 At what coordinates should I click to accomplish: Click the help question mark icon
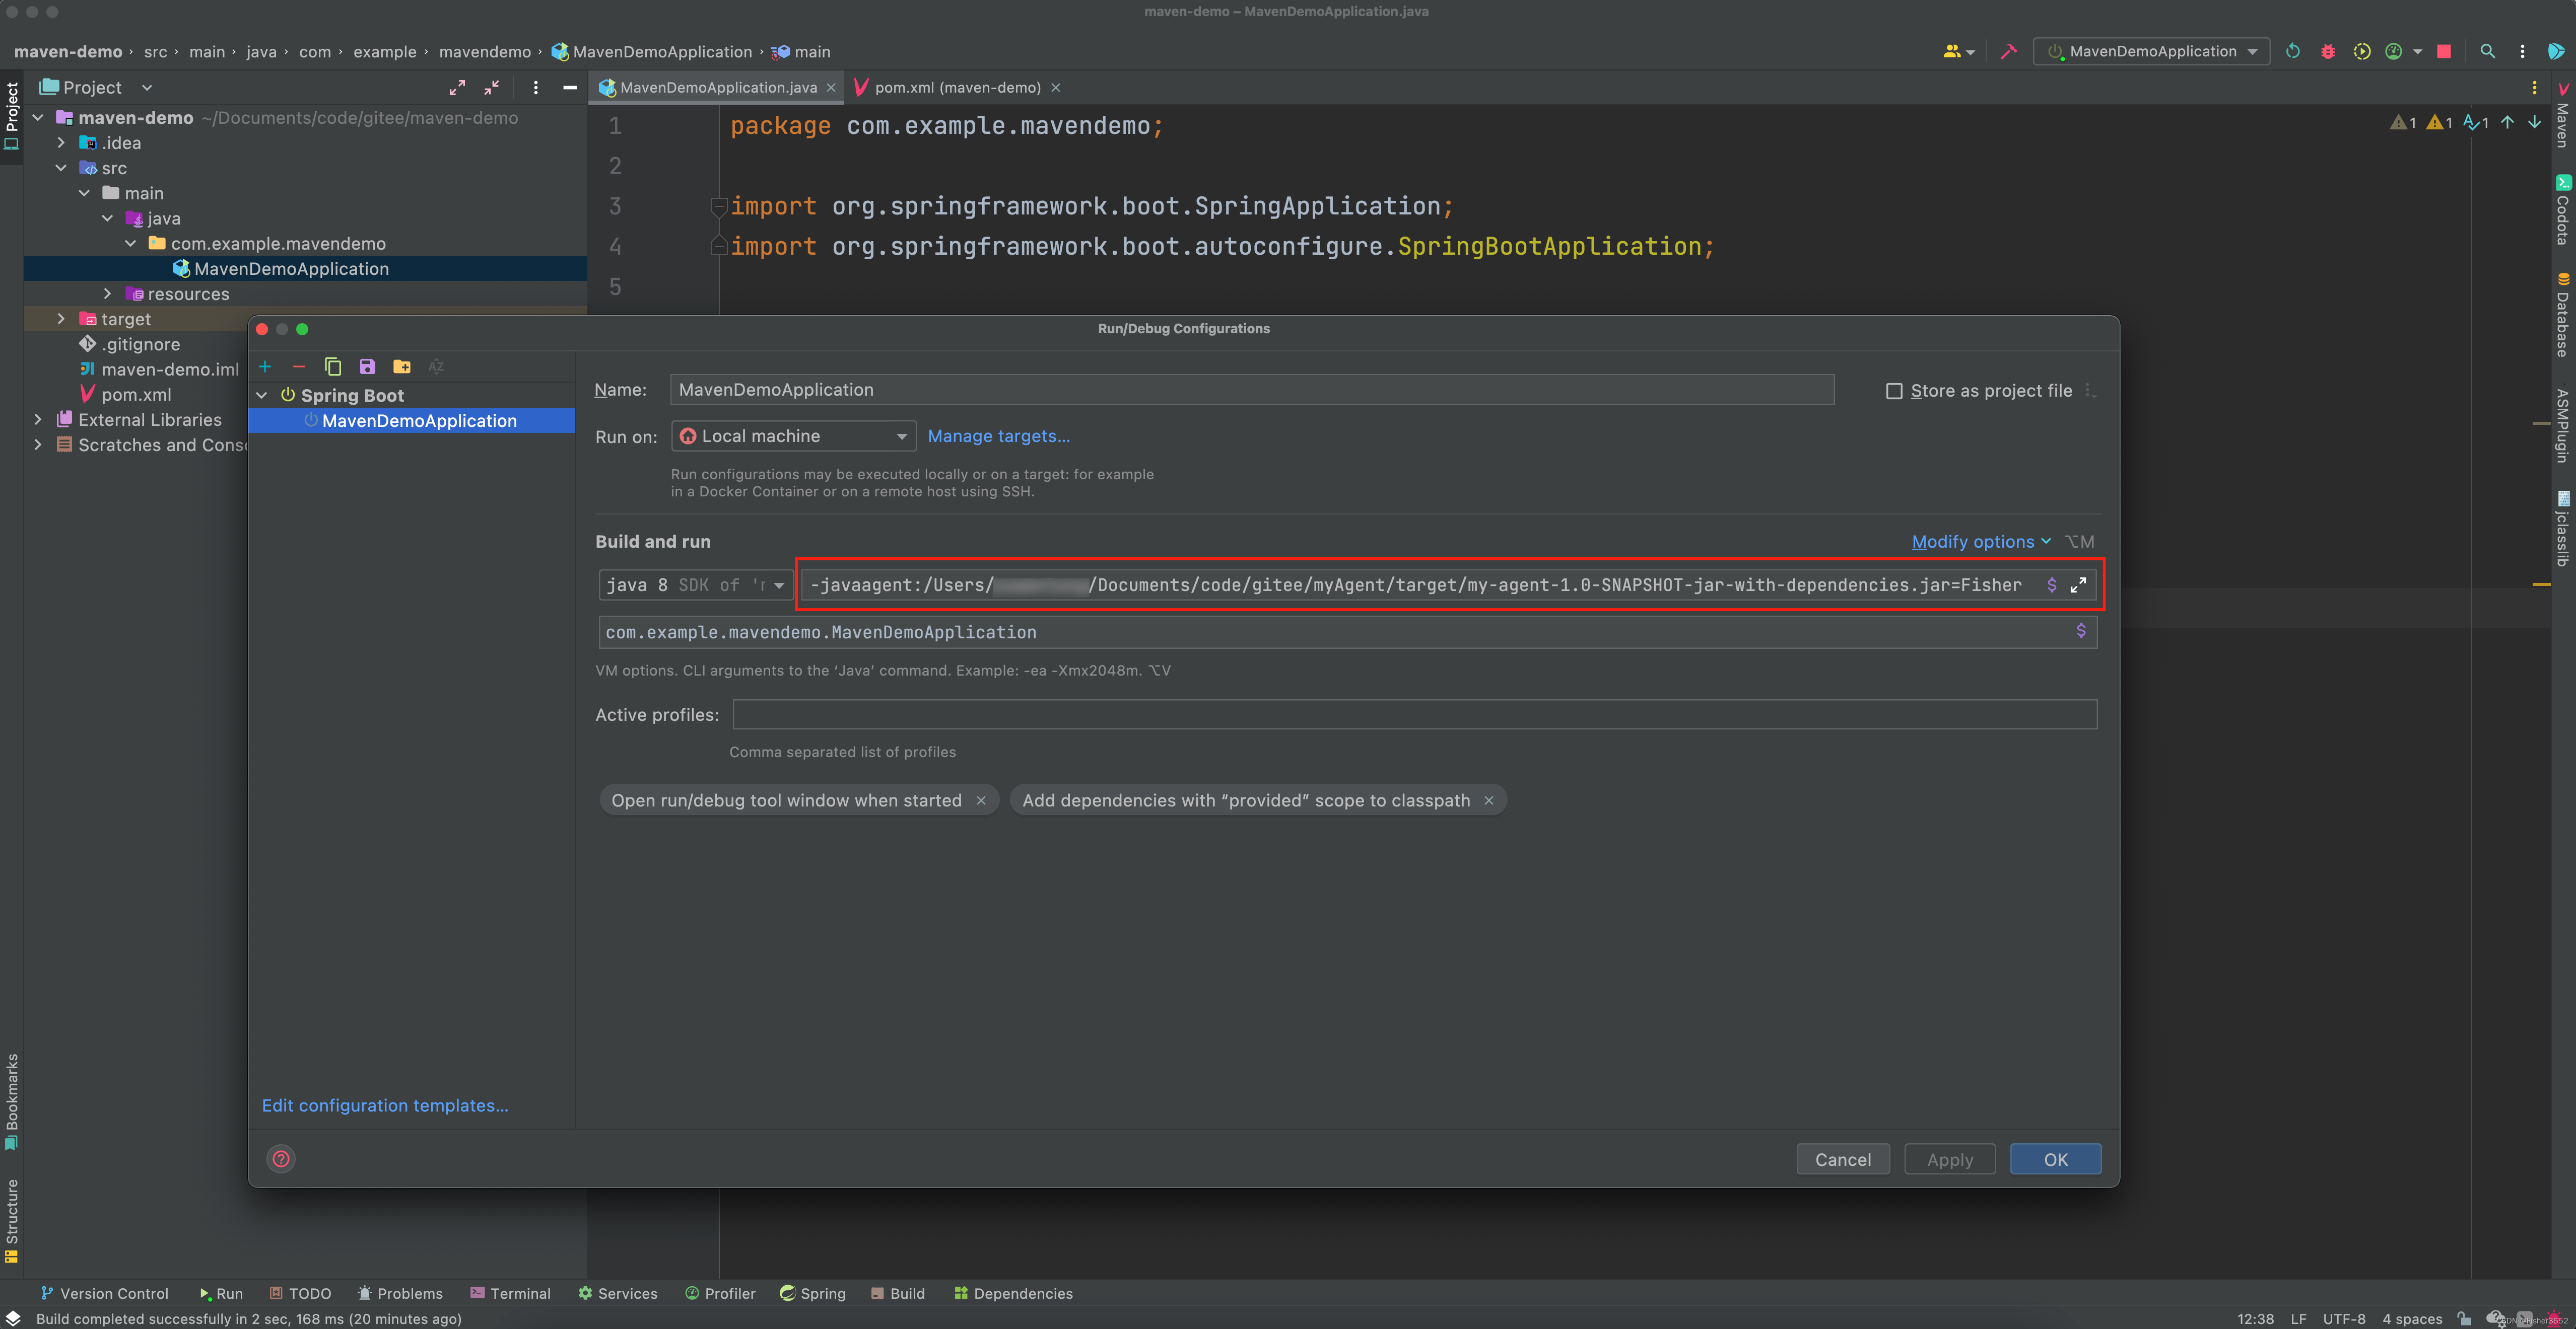tap(281, 1158)
